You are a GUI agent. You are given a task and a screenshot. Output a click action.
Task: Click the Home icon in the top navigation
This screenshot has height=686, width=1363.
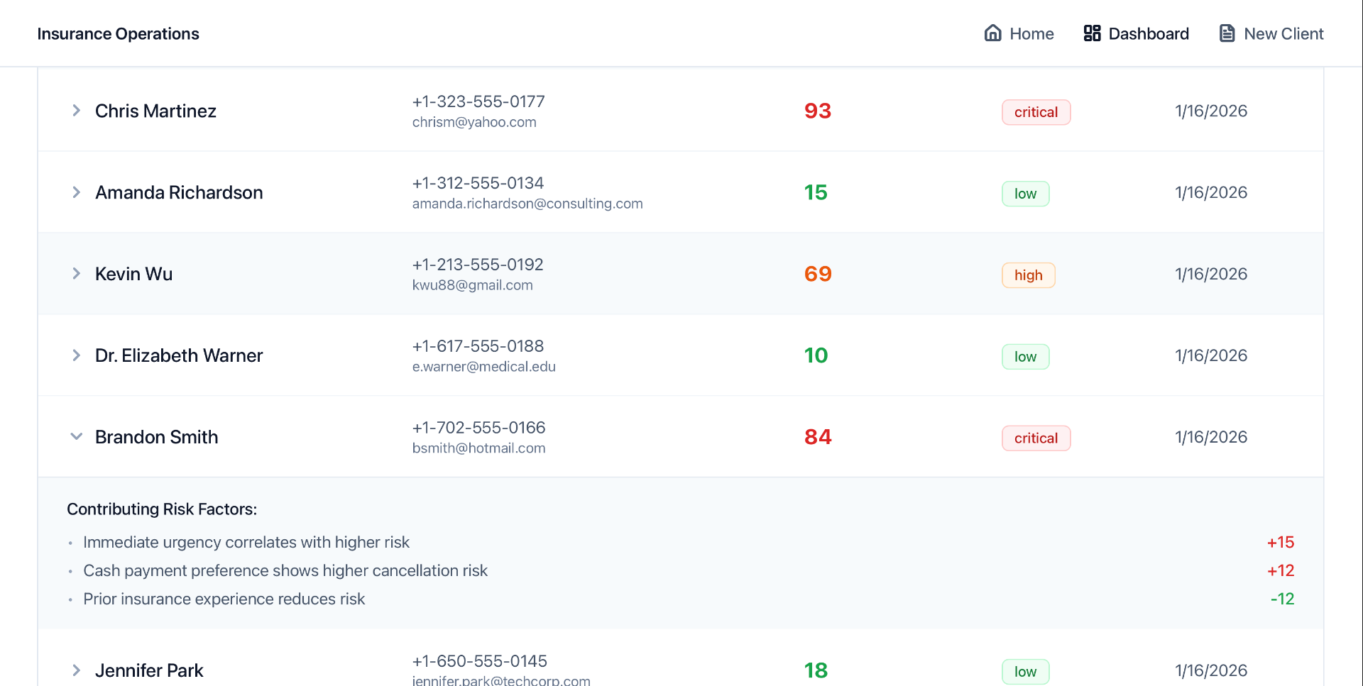point(992,33)
